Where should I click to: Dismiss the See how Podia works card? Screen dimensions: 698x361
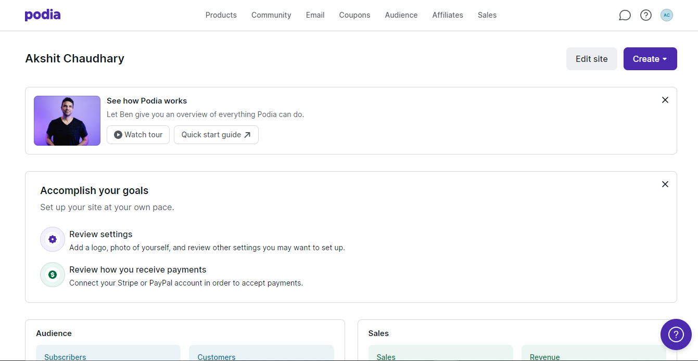[665, 100]
